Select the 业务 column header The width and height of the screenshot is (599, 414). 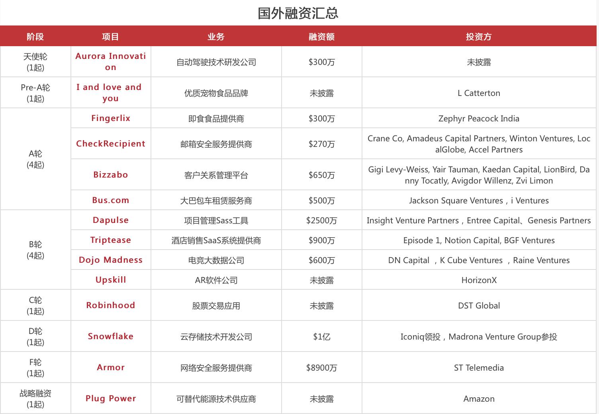click(x=216, y=37)
